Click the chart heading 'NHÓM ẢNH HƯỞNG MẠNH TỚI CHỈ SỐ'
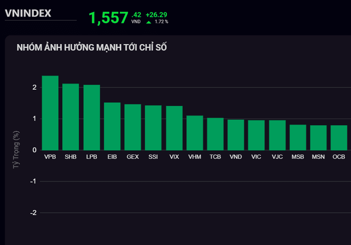351x245 pixels. (x=92, y=48)
